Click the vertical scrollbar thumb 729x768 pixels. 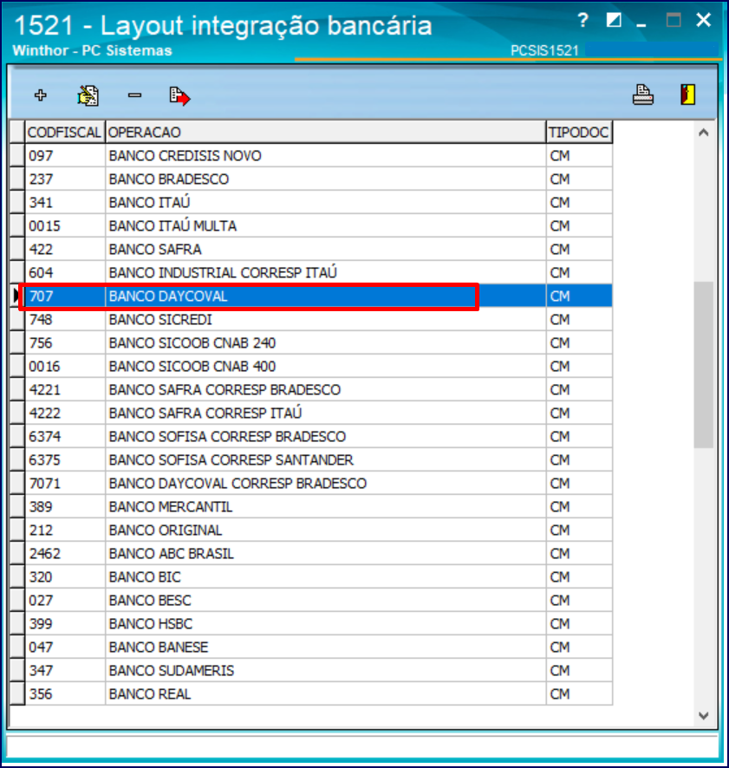tap(704, 365)
